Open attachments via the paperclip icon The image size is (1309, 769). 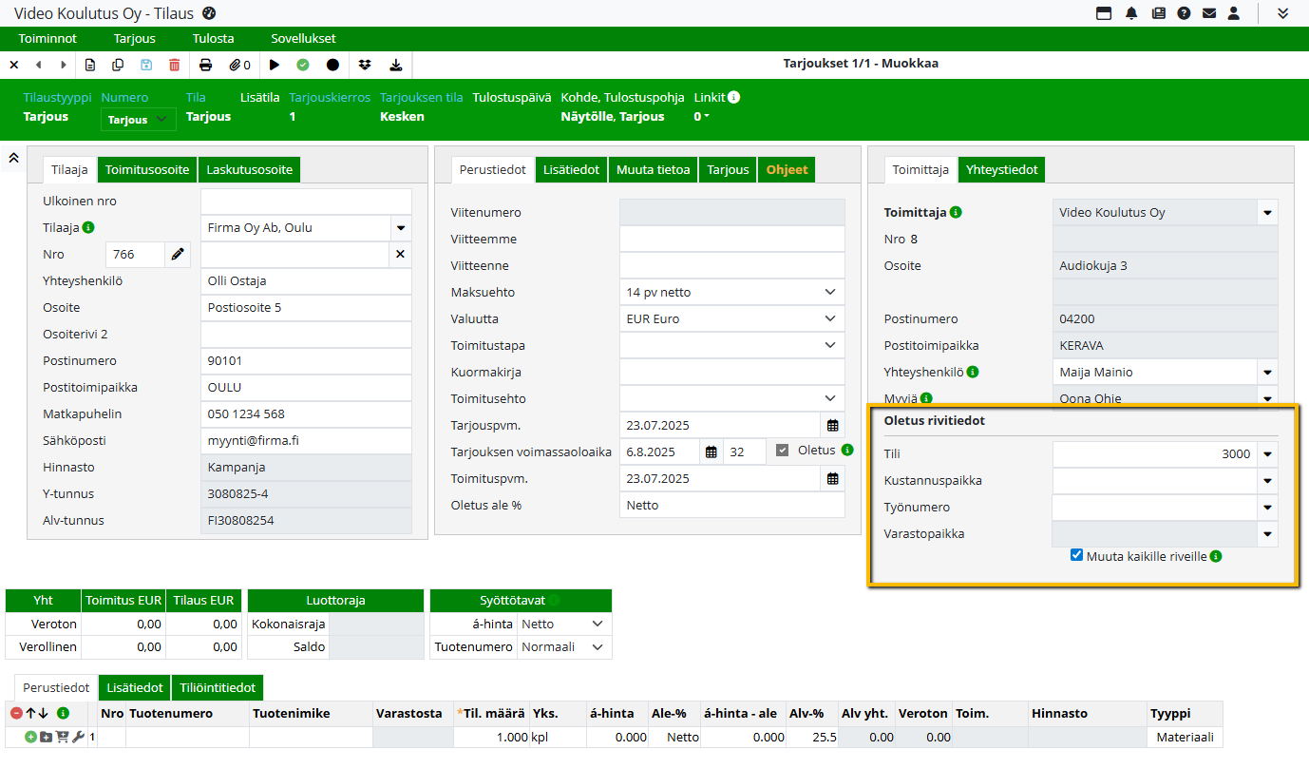(x=239, y=65)
